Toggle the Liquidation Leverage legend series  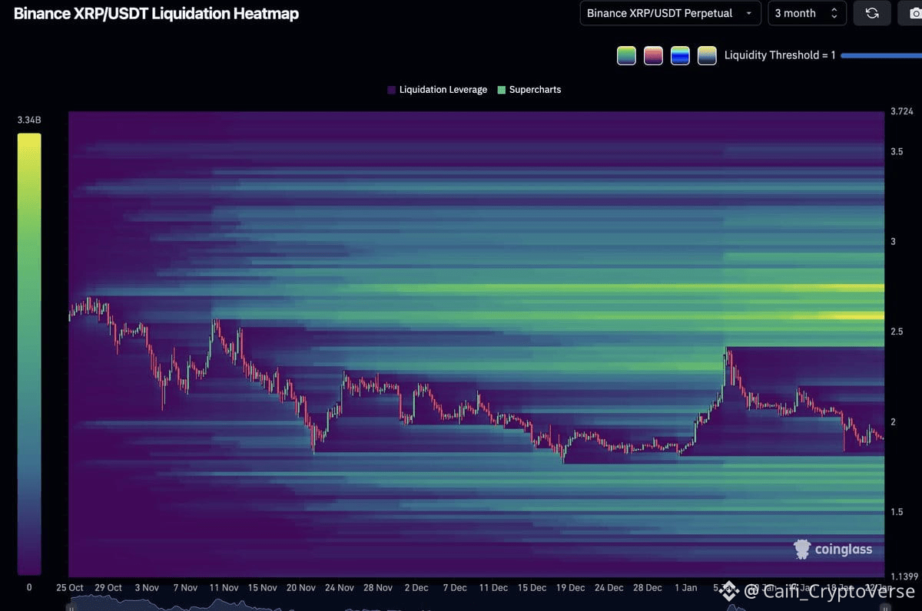coord(437,90)
